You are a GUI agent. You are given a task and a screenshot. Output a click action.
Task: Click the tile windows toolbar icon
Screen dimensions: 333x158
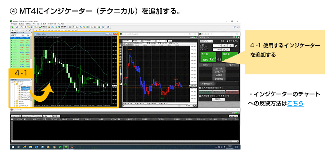click(x=87, y=27)
